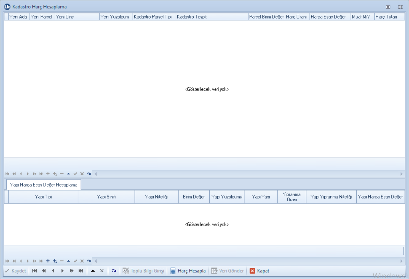
Task: Go to next record in bottom toolbar
Action: tap(62, 271)
